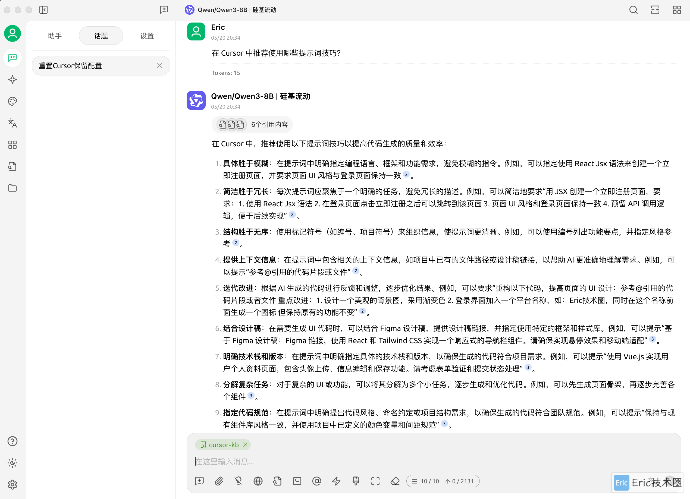Click the Qwen model avatar in response
690x499 pixels.
tap(196, 100)
